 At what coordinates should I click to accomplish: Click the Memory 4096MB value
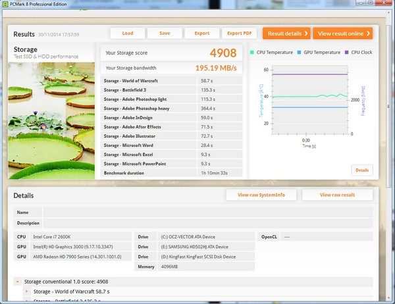pos(169,266)
